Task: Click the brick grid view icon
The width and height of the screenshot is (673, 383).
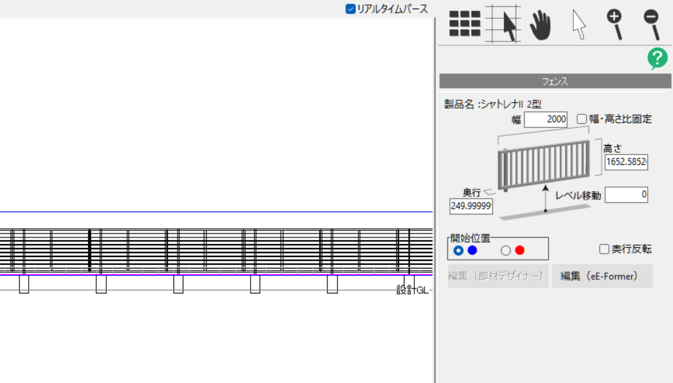Action: pos(465,24)
